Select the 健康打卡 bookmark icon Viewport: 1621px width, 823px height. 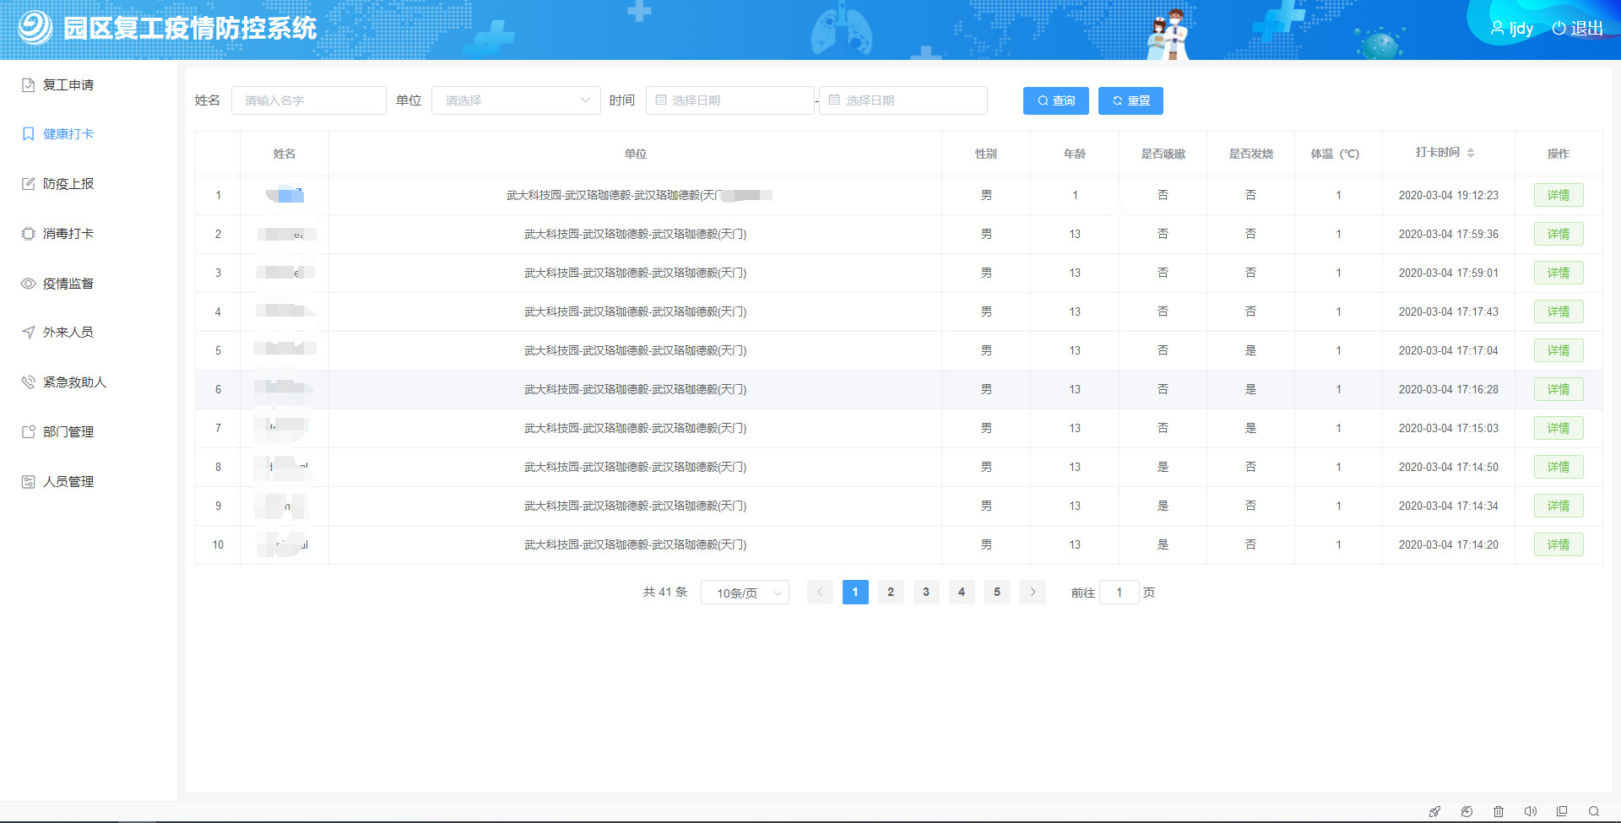(28, 133)
